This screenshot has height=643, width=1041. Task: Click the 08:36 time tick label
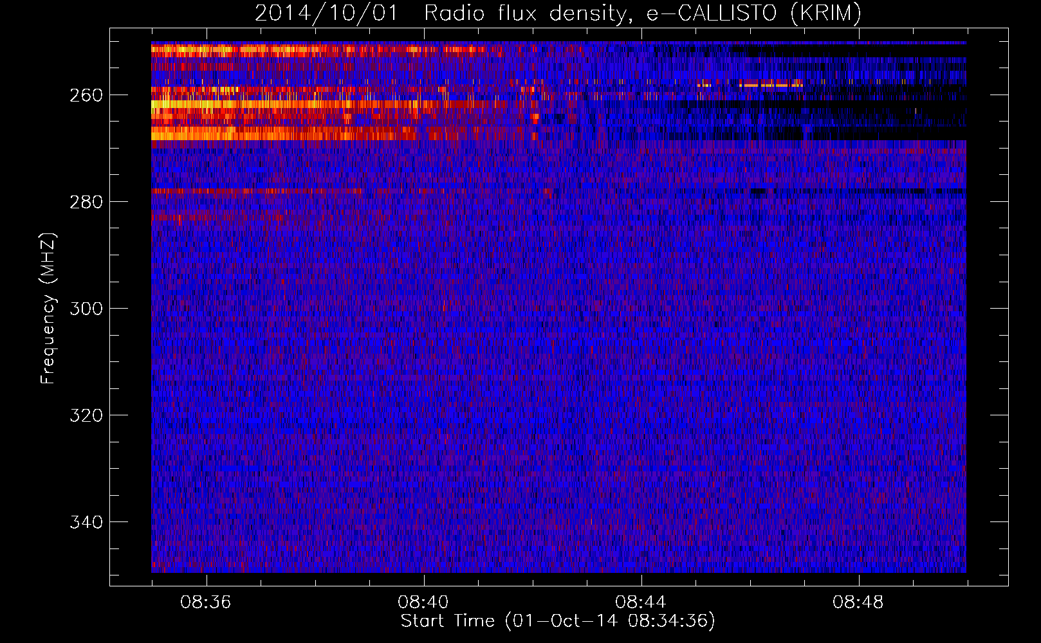[x=206, y=602]
